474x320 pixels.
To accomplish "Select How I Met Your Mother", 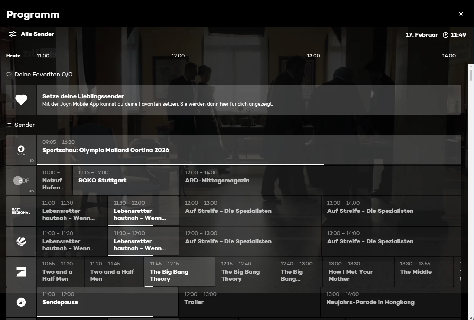I will [358, 272].
